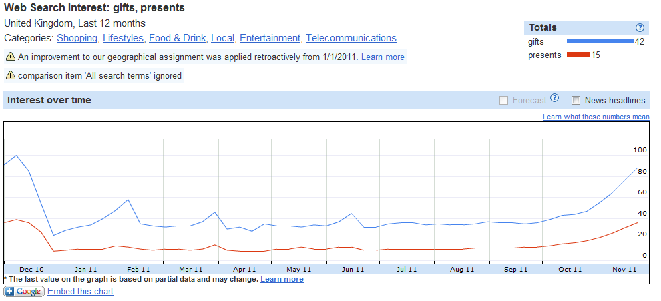661x301 pixels.
Task: Click the 40 value on the y-axis
Action: click(x=642, y=214)
